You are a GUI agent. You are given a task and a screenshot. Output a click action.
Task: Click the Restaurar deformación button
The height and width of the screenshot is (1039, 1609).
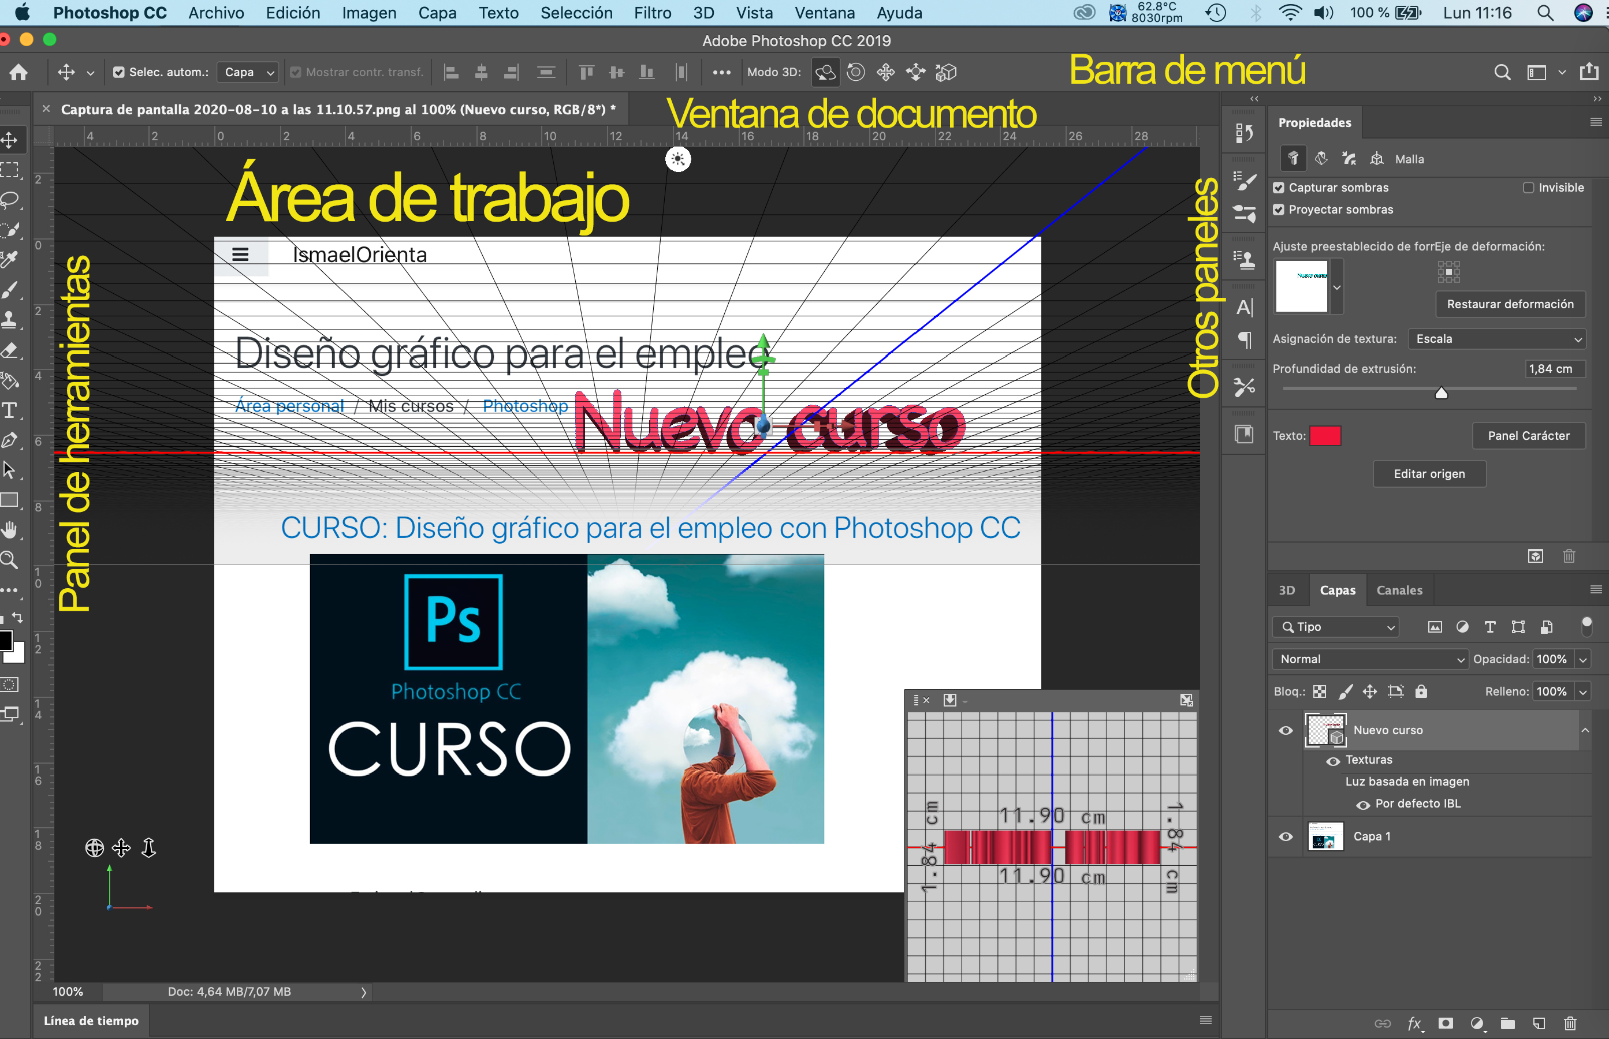point(1510,304)
